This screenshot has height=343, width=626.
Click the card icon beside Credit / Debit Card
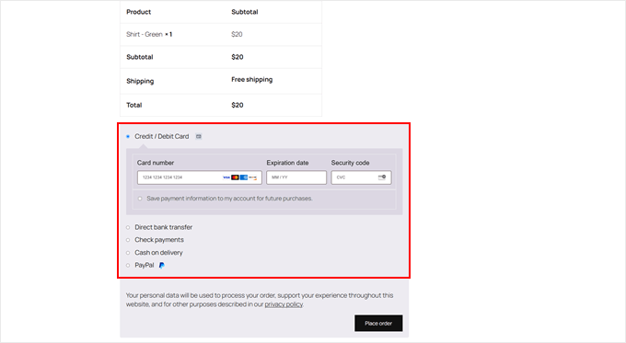point(199,136)
